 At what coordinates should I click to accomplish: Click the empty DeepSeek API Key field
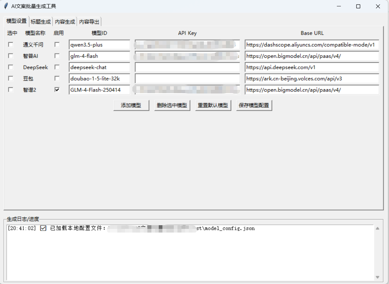point(187,67)
